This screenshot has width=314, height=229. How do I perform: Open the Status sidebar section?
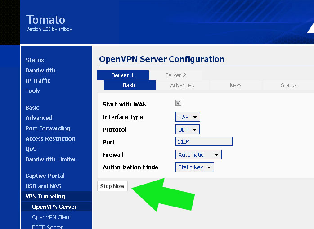(35, 60)
